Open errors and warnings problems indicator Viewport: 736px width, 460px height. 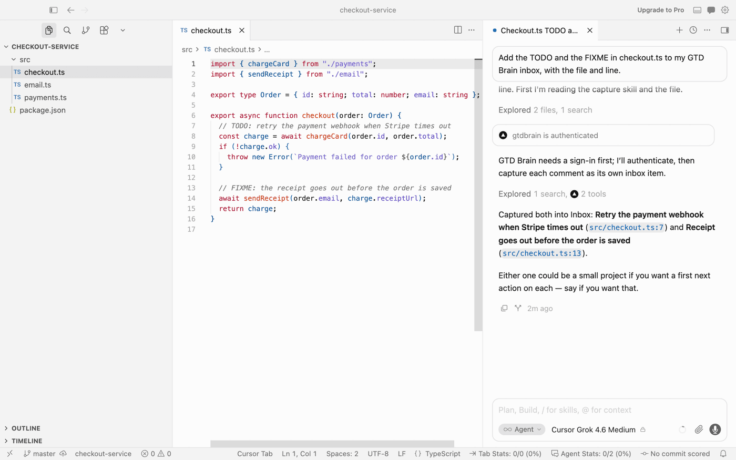[x=156, y=454]
